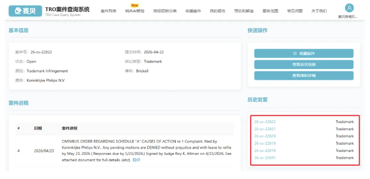Open history case 26-cv-22820

[265, 136]
